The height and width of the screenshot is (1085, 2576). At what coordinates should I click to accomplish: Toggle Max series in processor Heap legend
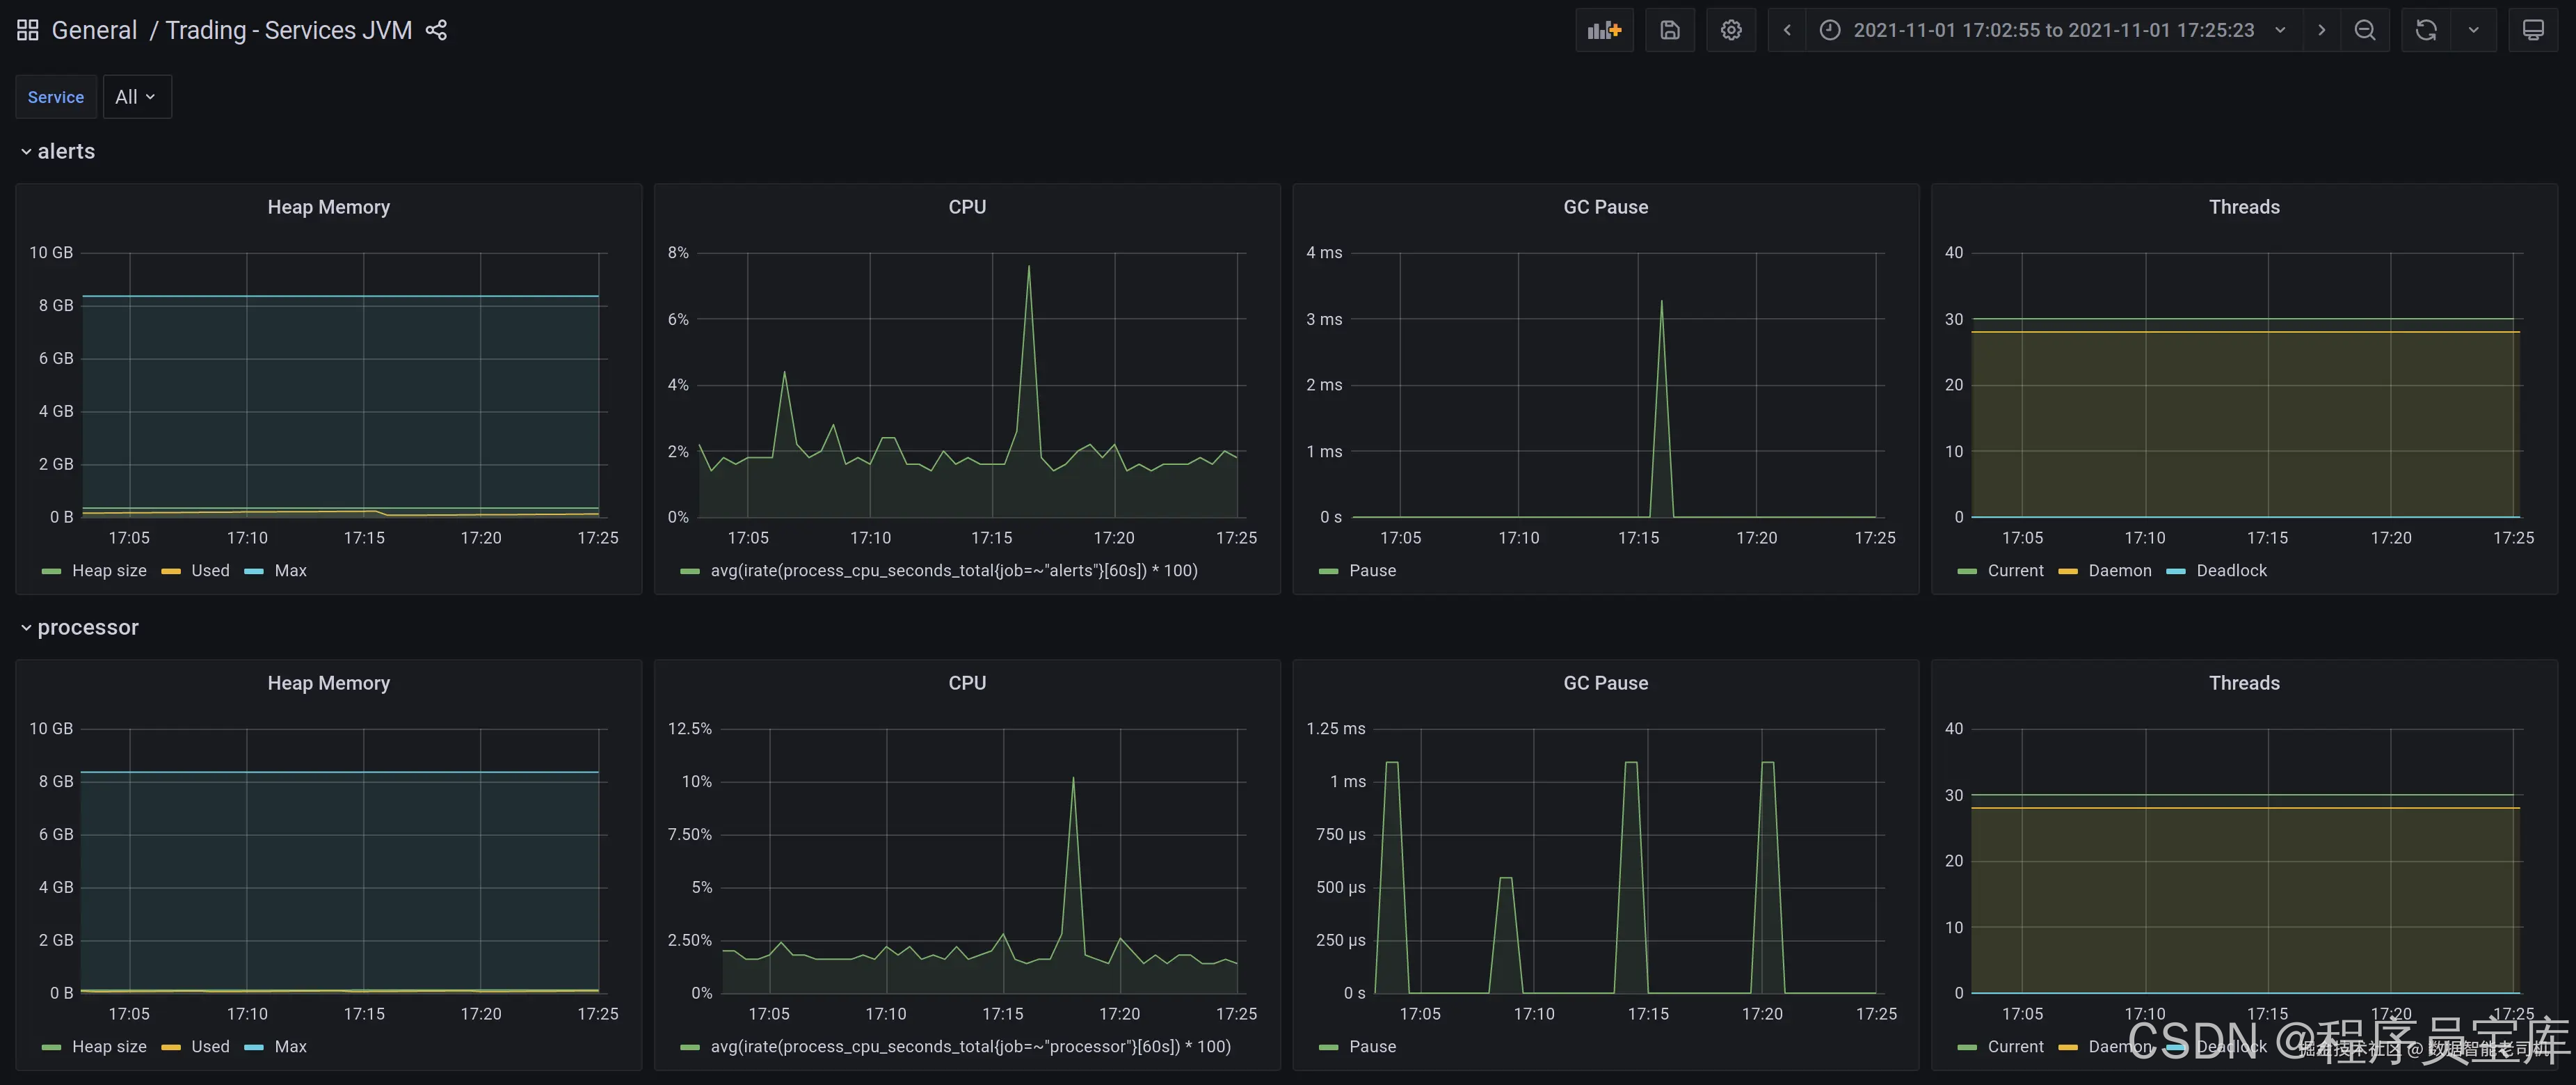tap(290, 1047)
